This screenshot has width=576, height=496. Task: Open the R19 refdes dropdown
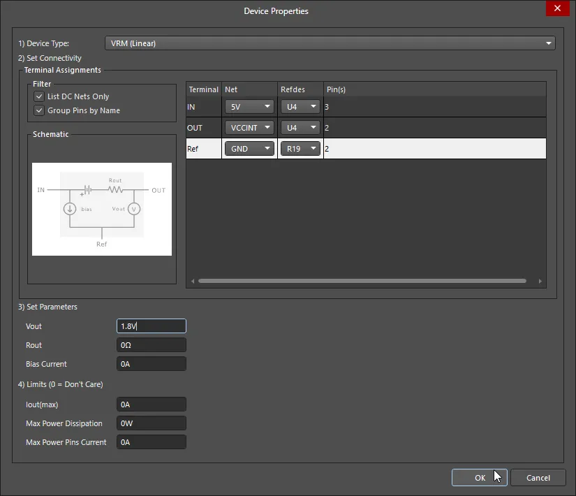coord(300,149)
